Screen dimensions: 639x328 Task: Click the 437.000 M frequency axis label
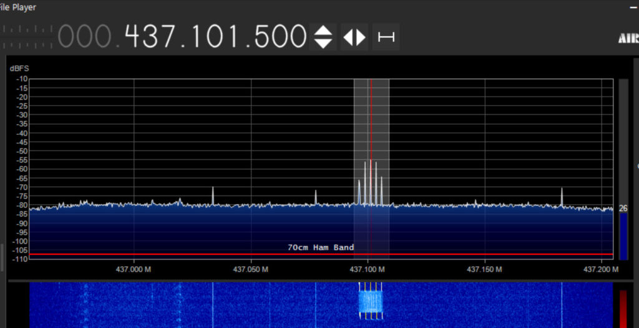(x=134, y=269)
